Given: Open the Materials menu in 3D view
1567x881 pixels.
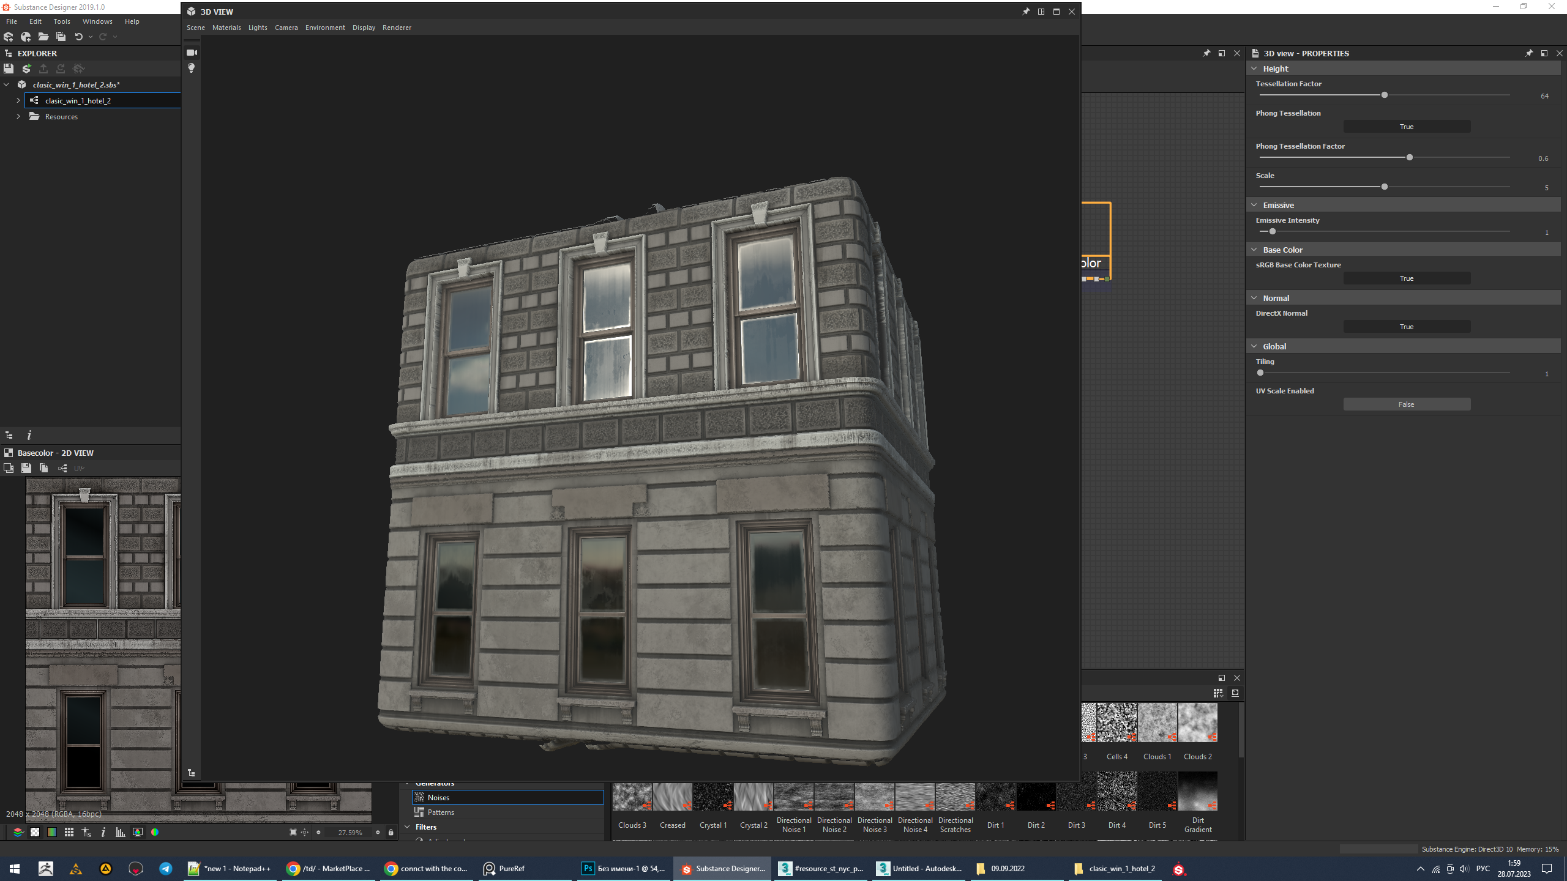Looking at the screenshot, I should [x=226, y=28].
